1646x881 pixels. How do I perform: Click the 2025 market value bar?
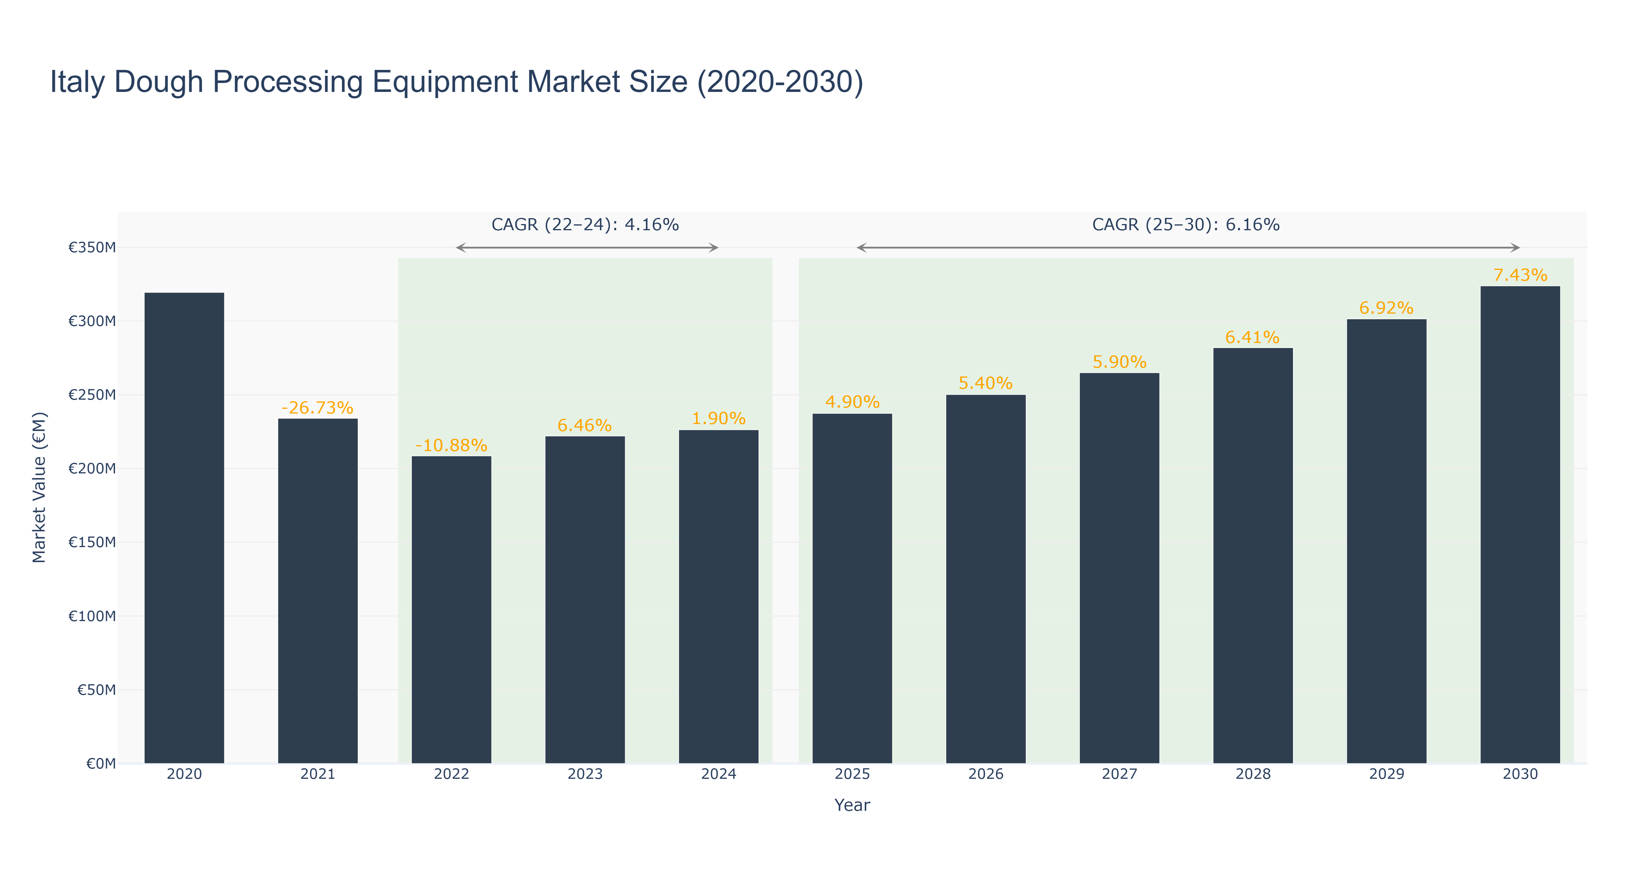tap(852, 589)
